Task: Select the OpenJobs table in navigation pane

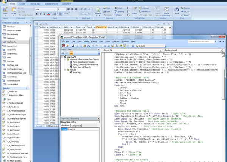Action: click(11, 50)
